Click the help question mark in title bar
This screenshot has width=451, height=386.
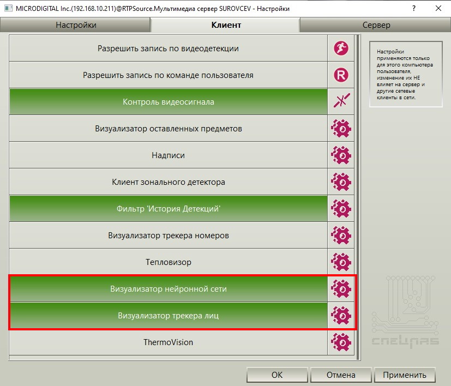[x=413, y=8]
